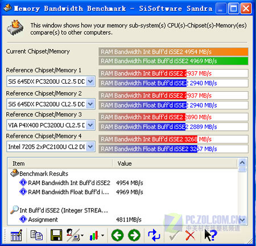Click the what's-this help cursor icon

[x=210, y=235]
